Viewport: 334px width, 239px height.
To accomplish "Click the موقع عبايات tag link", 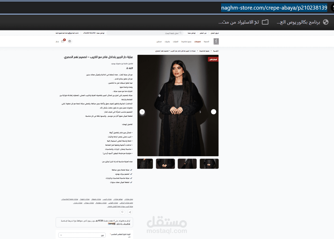I will (118, 199).
